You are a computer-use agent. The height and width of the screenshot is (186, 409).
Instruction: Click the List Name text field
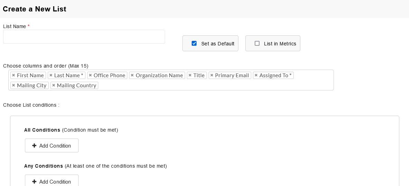click(84, 37)
